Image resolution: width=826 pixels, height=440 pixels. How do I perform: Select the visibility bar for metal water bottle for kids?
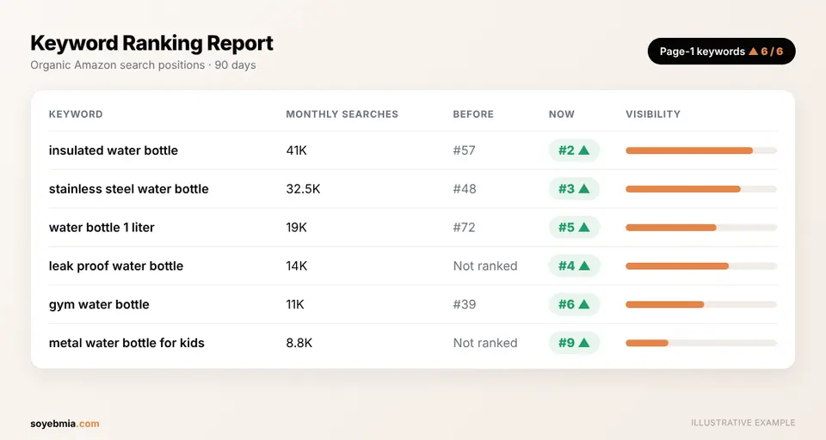pyautogui.click(x=701, y=343)
